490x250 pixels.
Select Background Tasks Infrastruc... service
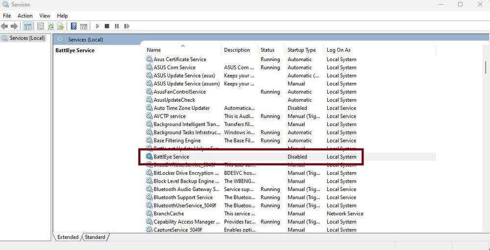(x=187, y=132)
